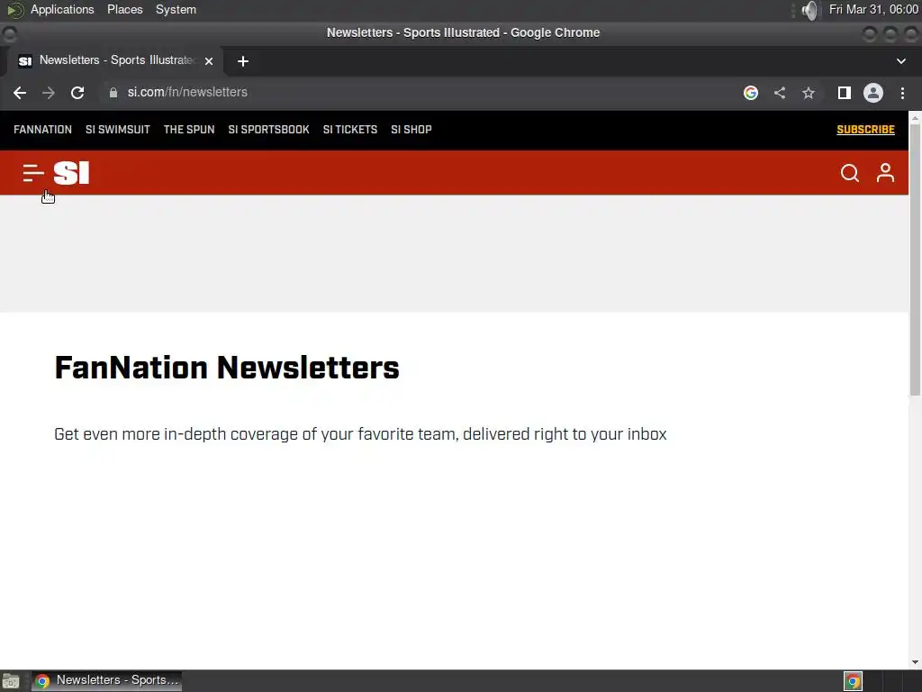Click the in-depth coverage description text
Image resolution: width=922 pixels, height=692 pixels.
pos(360,434)
